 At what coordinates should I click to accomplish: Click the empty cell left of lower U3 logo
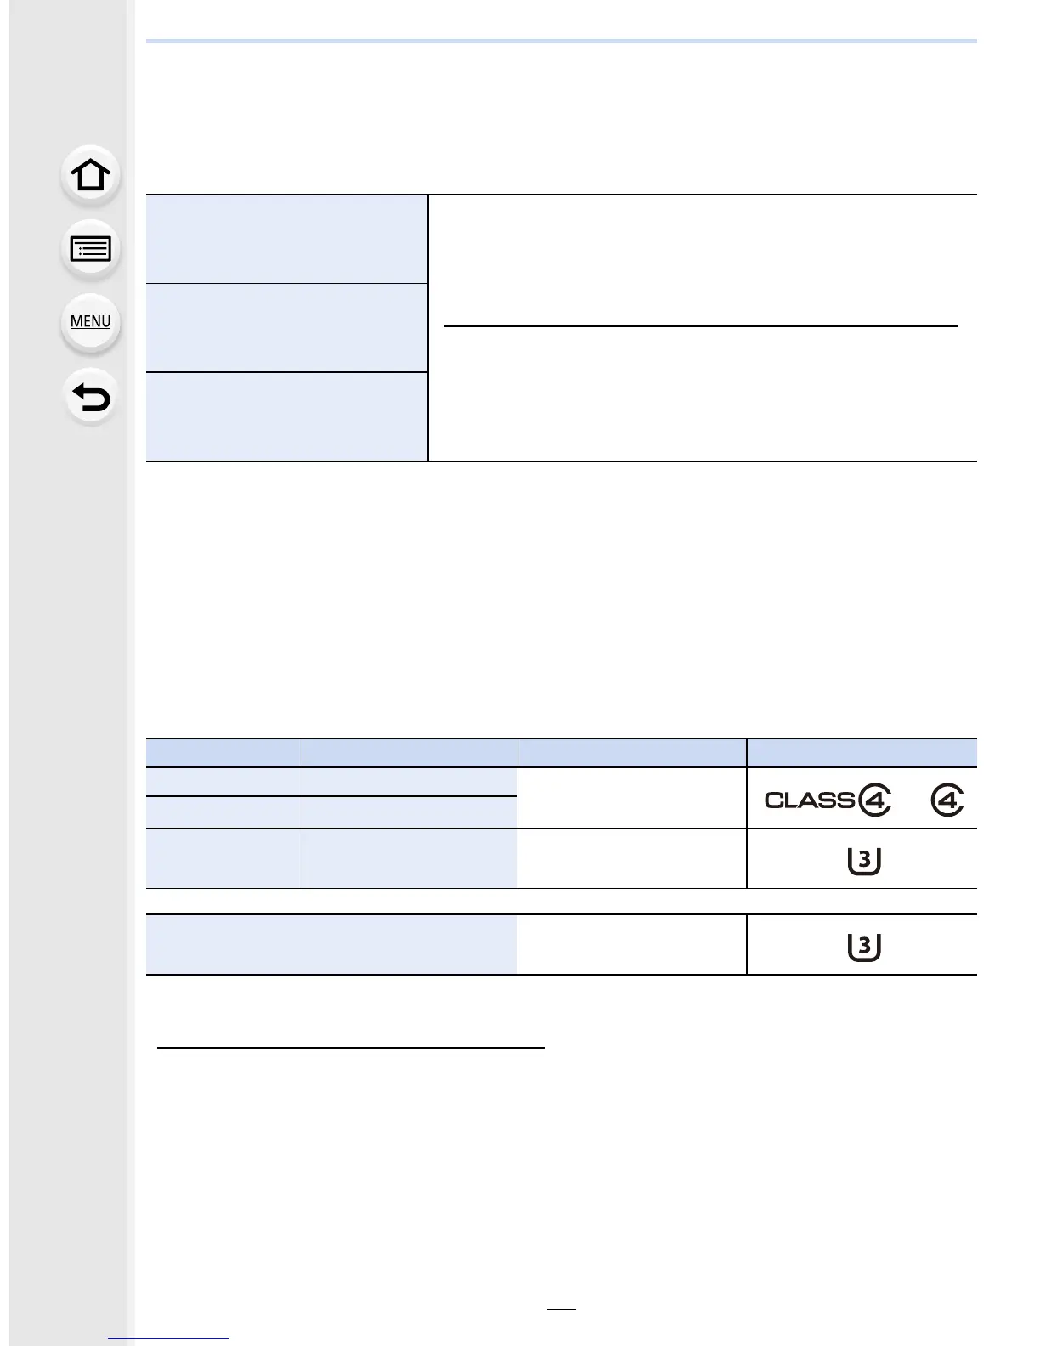tap(632, 944)
